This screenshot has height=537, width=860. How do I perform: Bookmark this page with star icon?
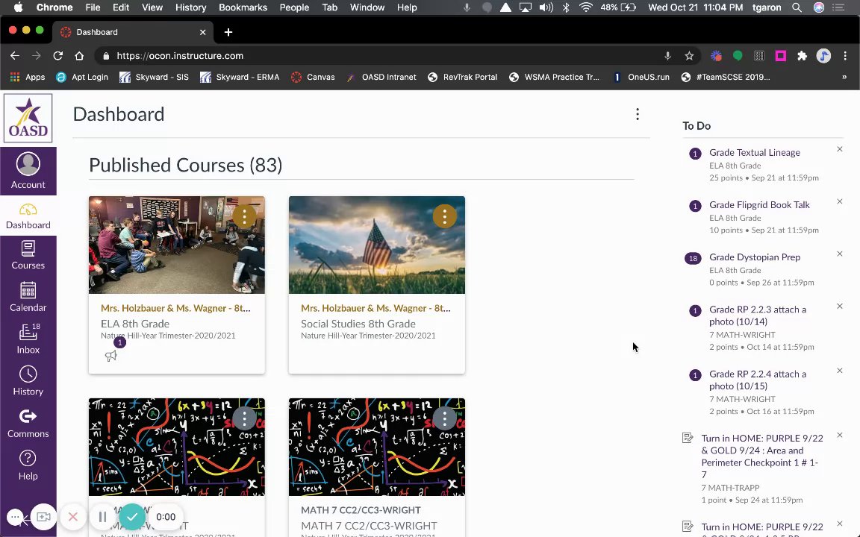point(690,56)
